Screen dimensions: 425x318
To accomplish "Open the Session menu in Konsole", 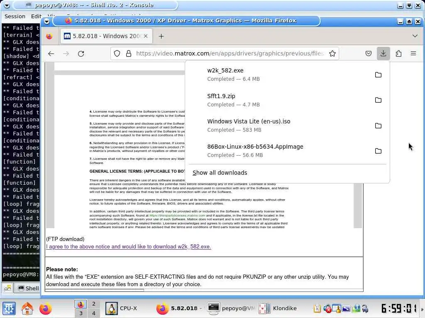I will (15, 16).
